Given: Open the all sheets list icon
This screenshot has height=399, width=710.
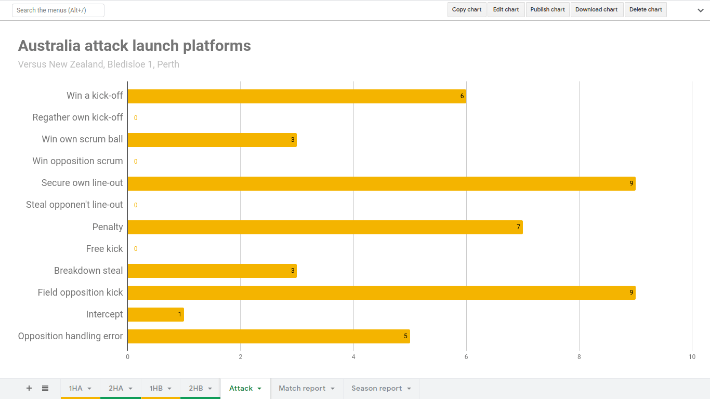Looking at the screenshot, I should click(45, 388).
